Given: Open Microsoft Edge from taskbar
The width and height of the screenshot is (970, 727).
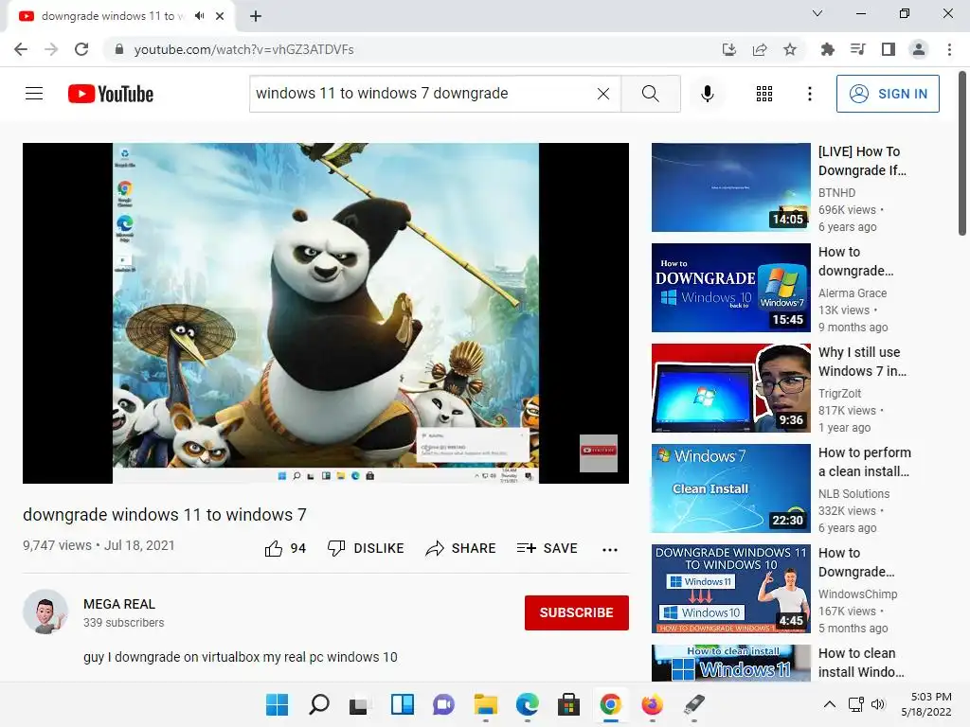Looking at the screenshot, I should tap(527, 704).
